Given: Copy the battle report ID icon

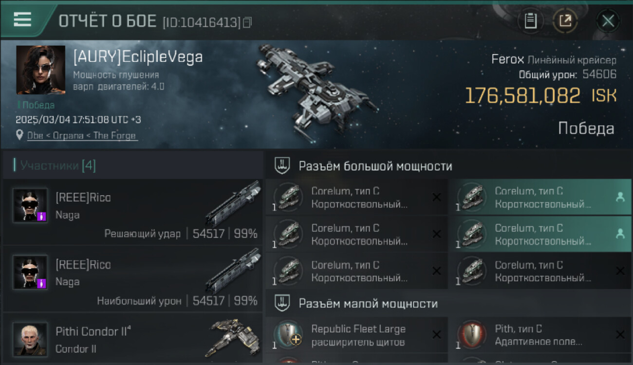Looking at the screenshot, I should [247, 22].
